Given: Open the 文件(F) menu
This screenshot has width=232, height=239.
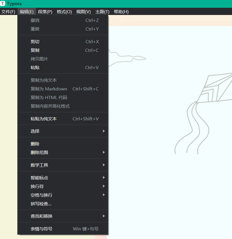Looking at the screenshot, I should 8,12.
